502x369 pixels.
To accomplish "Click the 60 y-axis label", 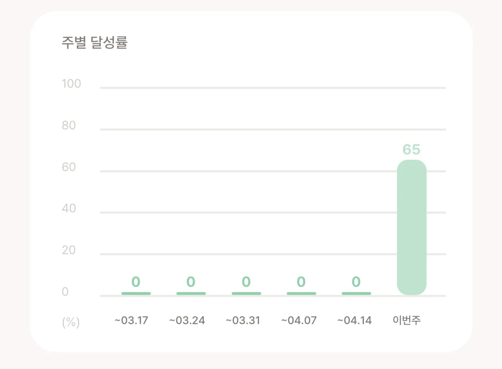I will click(69, 167).
